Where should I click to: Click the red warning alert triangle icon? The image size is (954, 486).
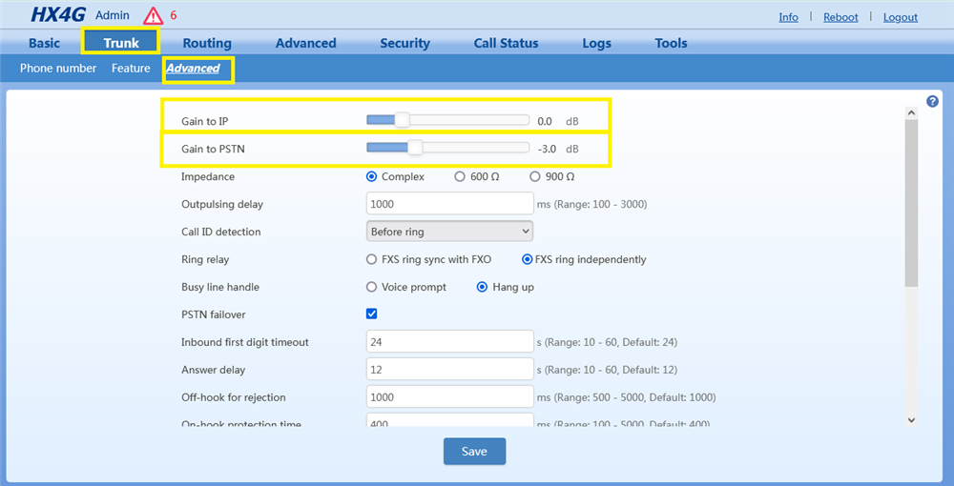pos(154,15)
